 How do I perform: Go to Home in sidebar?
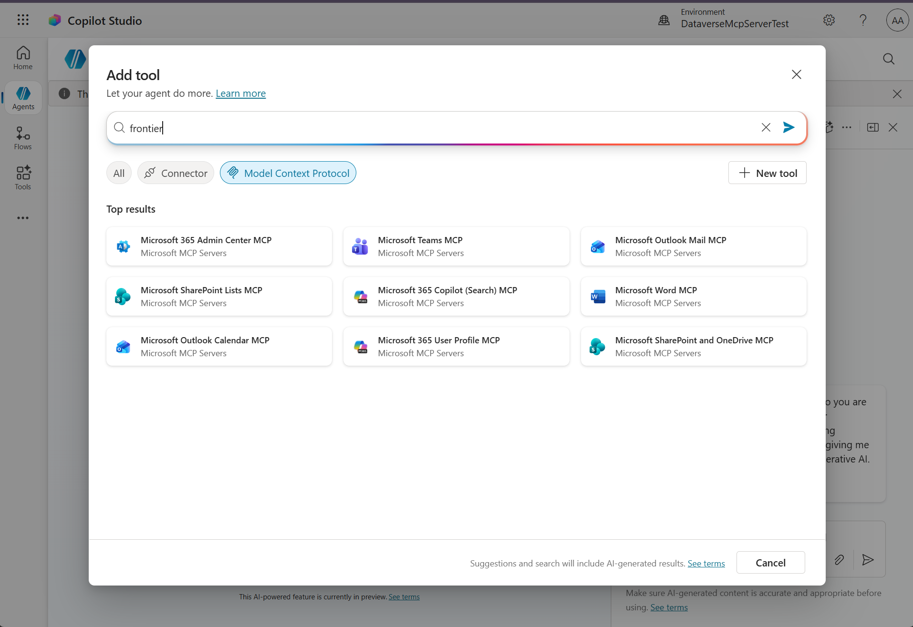coord(23,58)
